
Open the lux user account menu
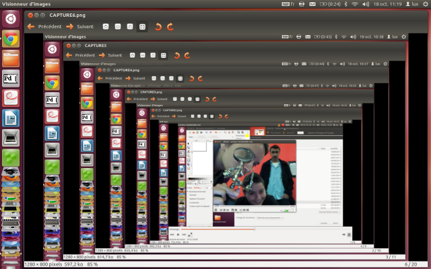411,4
